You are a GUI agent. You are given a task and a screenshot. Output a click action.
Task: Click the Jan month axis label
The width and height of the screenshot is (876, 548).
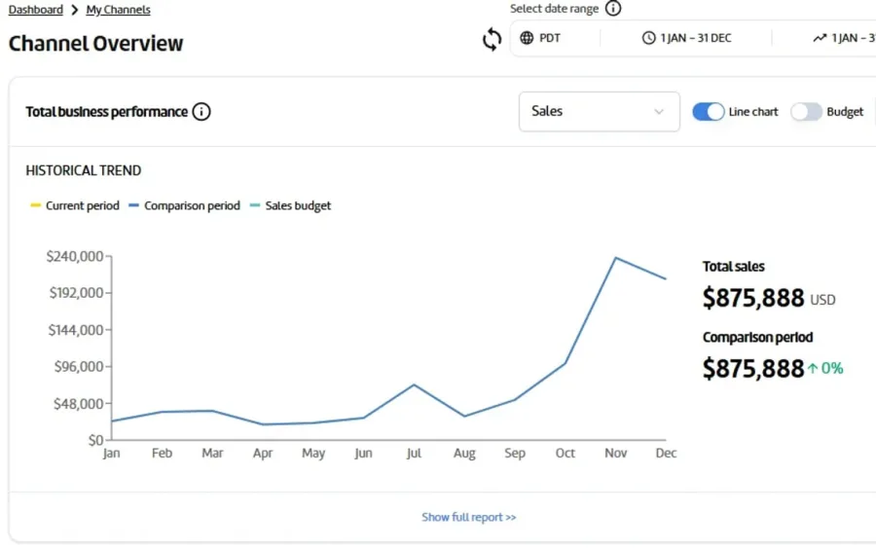[111, 453]
